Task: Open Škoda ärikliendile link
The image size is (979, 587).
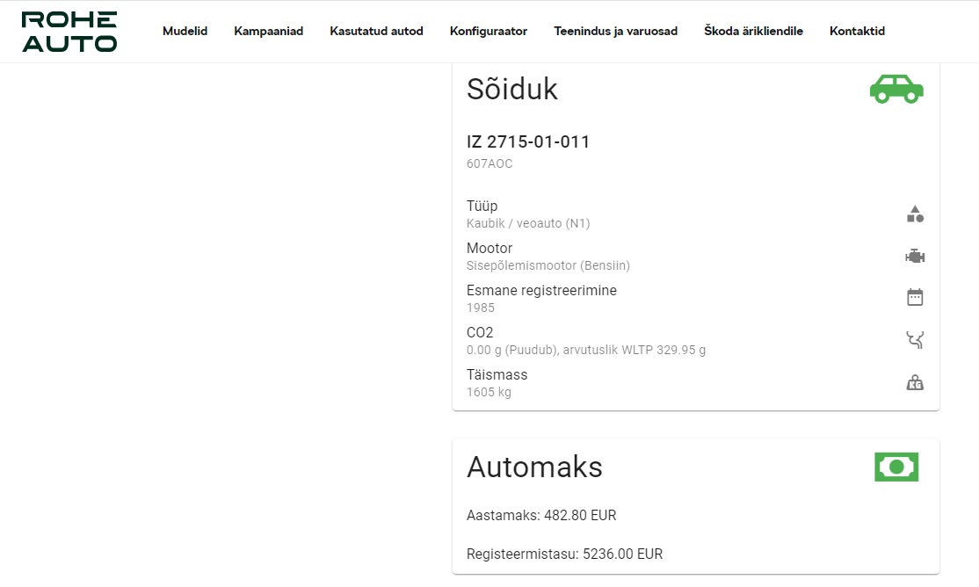Action: click(753, 32)
